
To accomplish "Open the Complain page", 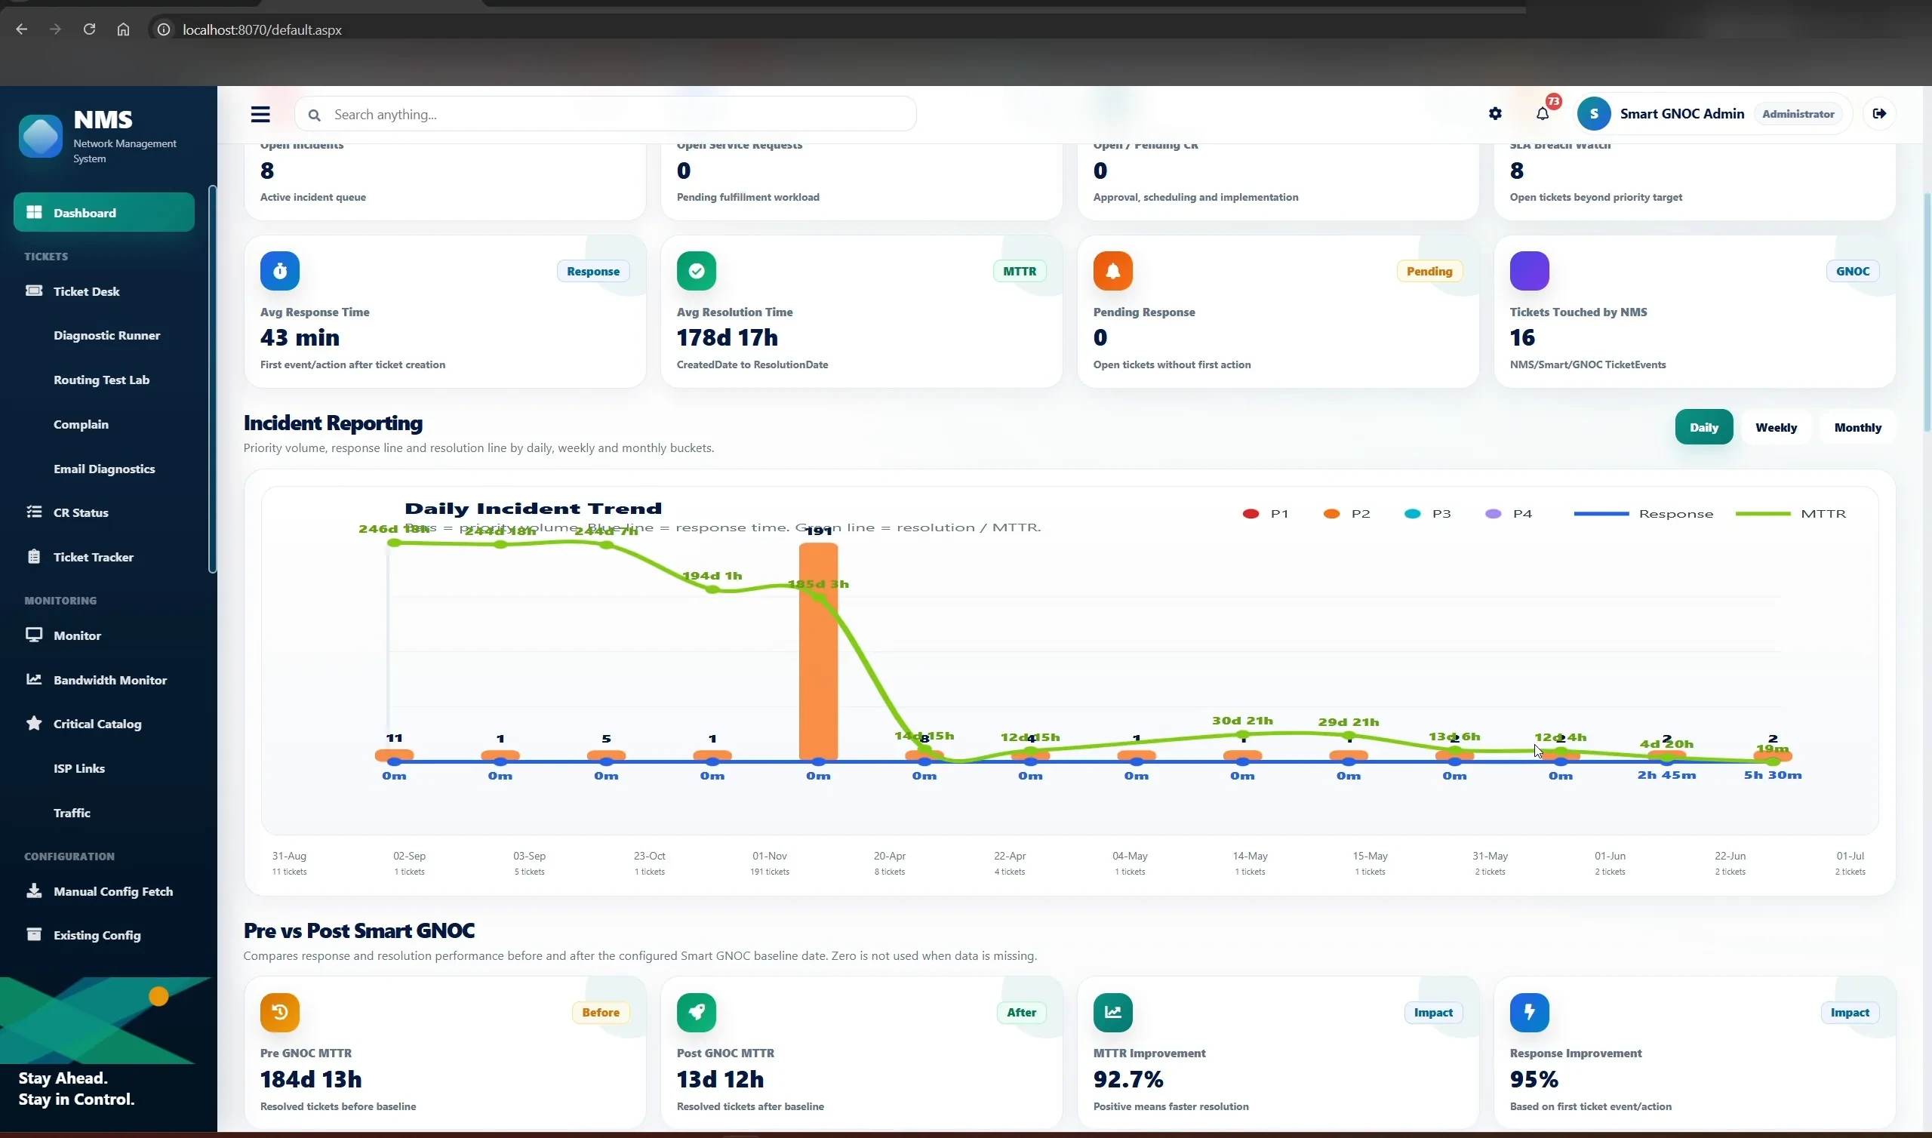I will (x=82, y=424).
